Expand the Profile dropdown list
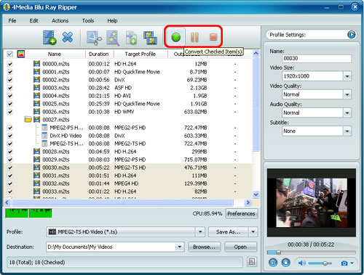Viewport: 364px width, 275px height. pyautogui.click(x=200, y=231)
